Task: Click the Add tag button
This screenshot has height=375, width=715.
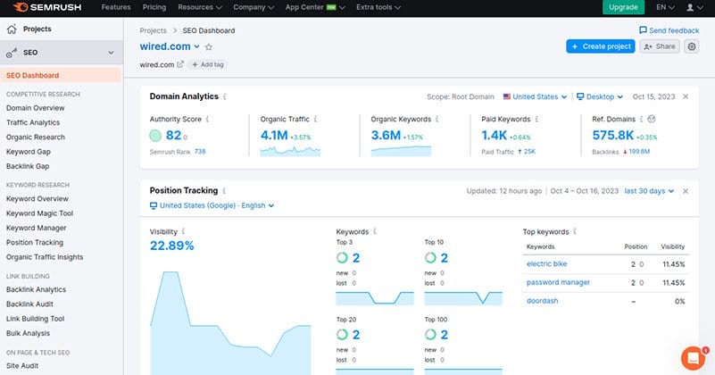Action: click(x=207, y=65)
